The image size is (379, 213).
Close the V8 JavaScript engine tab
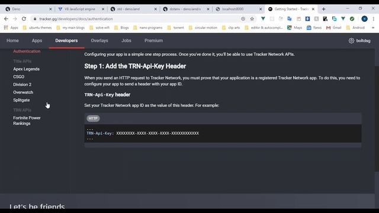(x=102, y=9)
